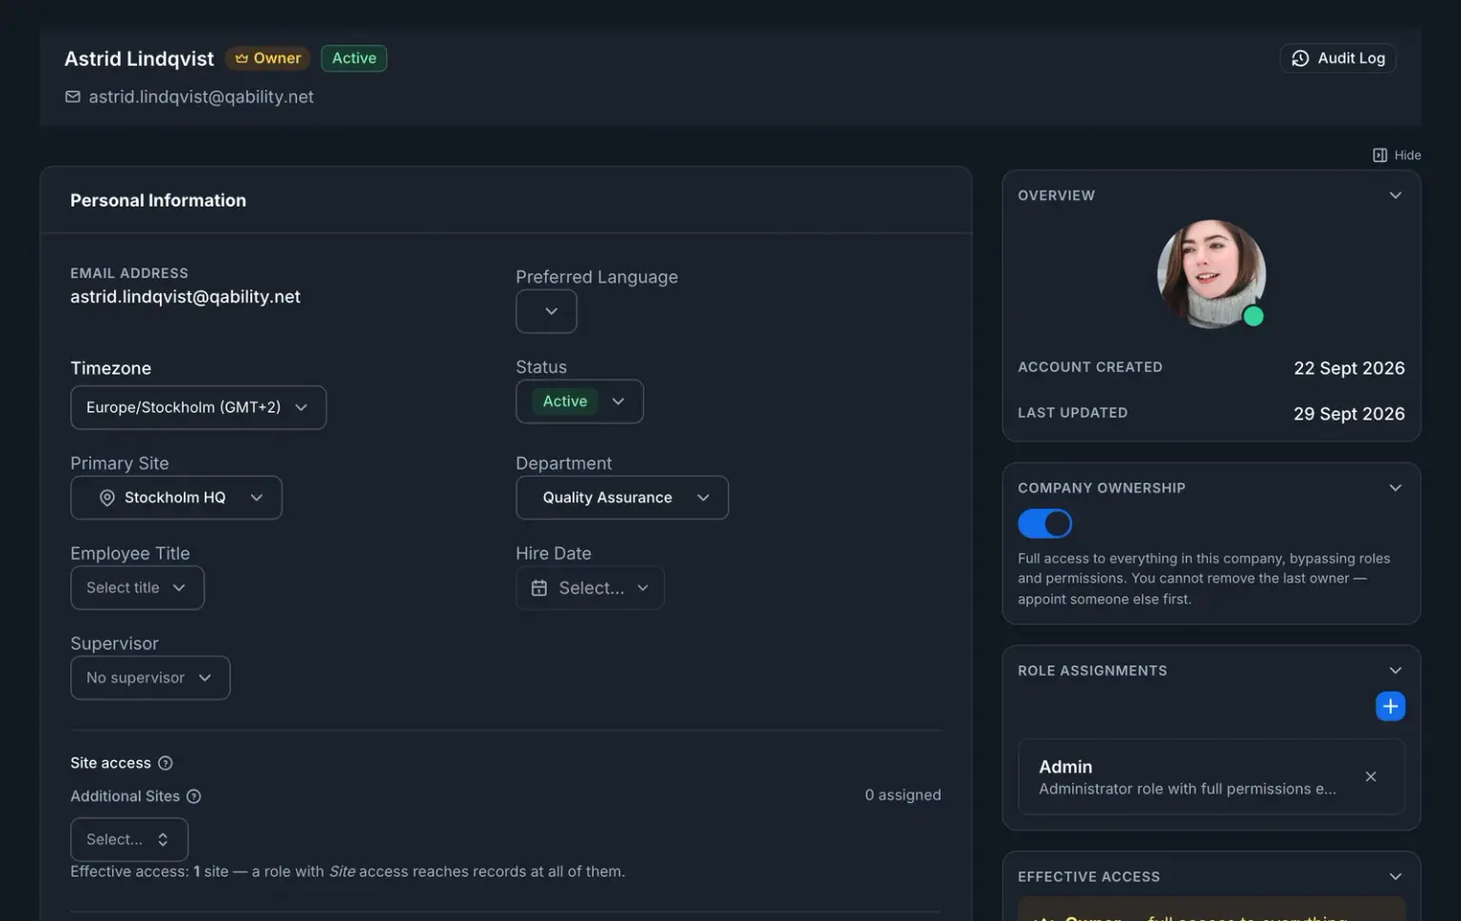The width and height of the screenshot is (1461, 921).
Task: Open the Employee Title select
Action: (137, 588)
